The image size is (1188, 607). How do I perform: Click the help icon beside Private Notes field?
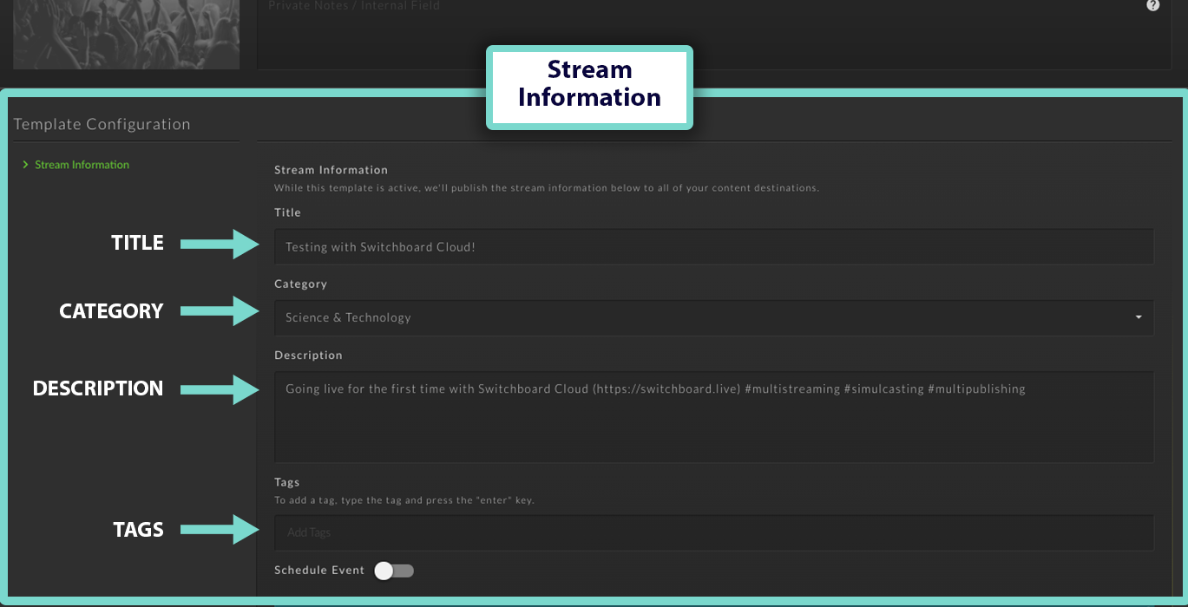(x=1152, y=5)
